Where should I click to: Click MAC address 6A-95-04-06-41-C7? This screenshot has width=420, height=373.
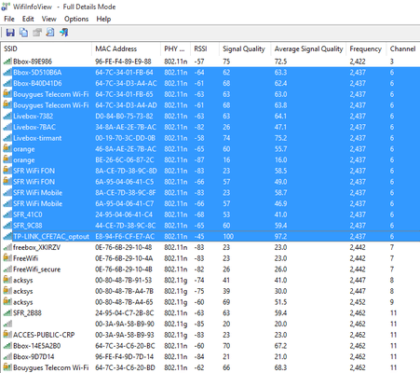125,203
